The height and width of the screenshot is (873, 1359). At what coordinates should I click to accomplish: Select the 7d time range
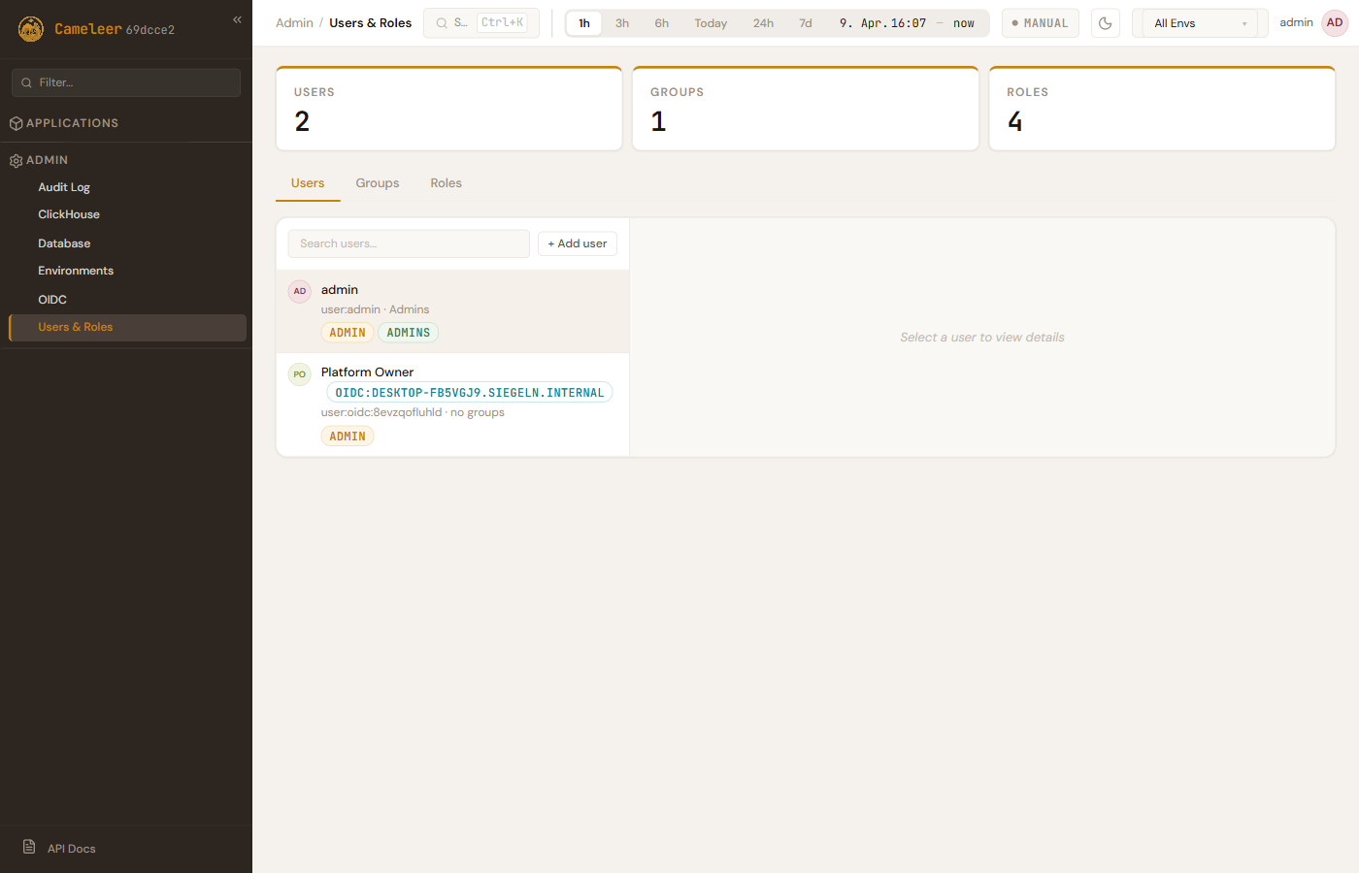[806, 23]
